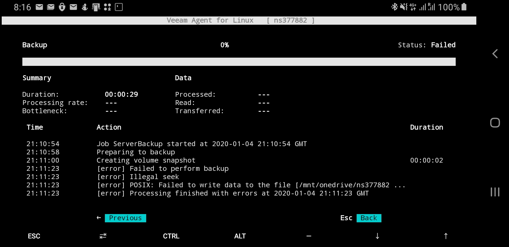The width and height of the screenshot is (509, 247).
Task: Select the Previous button
Action: click(x=126, y=218)
